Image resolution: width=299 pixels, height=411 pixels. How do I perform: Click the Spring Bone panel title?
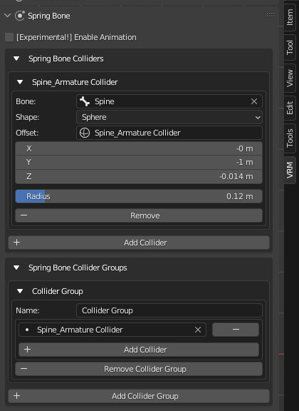click(49, 16)
